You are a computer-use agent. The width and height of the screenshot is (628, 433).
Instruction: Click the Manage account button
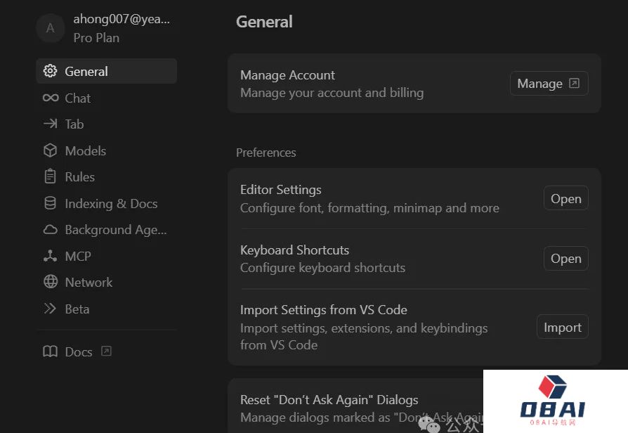coord(549,84)
